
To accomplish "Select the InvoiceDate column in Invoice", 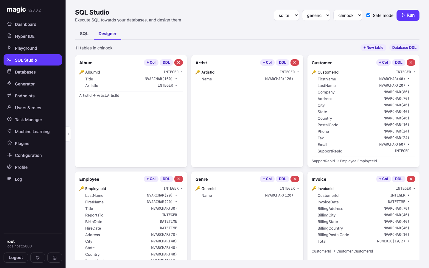I will point(363,202).
